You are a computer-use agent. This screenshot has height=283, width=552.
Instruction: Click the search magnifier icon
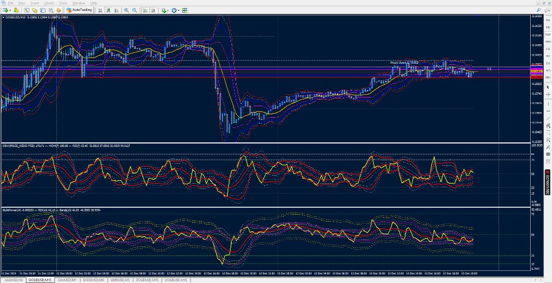(539, 10)
